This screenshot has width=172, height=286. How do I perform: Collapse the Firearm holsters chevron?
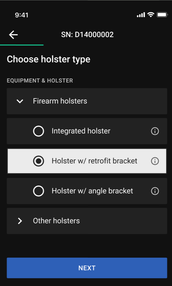tap(20, 101)
